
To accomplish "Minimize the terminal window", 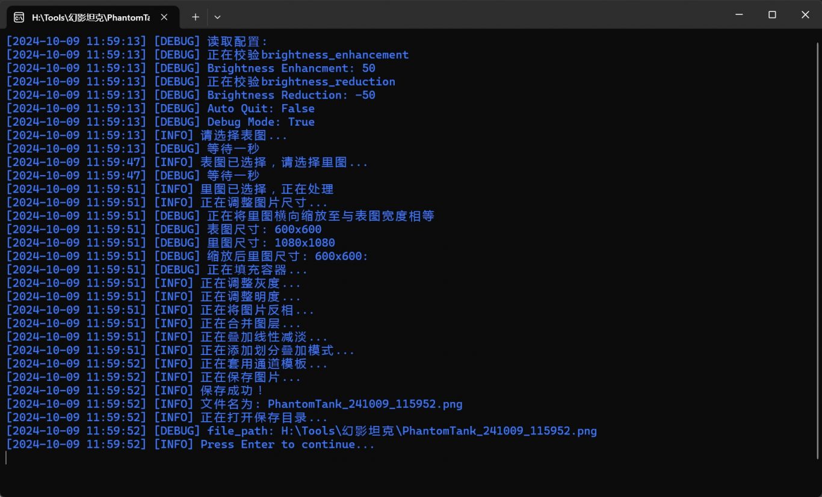I will pos(739,14).
